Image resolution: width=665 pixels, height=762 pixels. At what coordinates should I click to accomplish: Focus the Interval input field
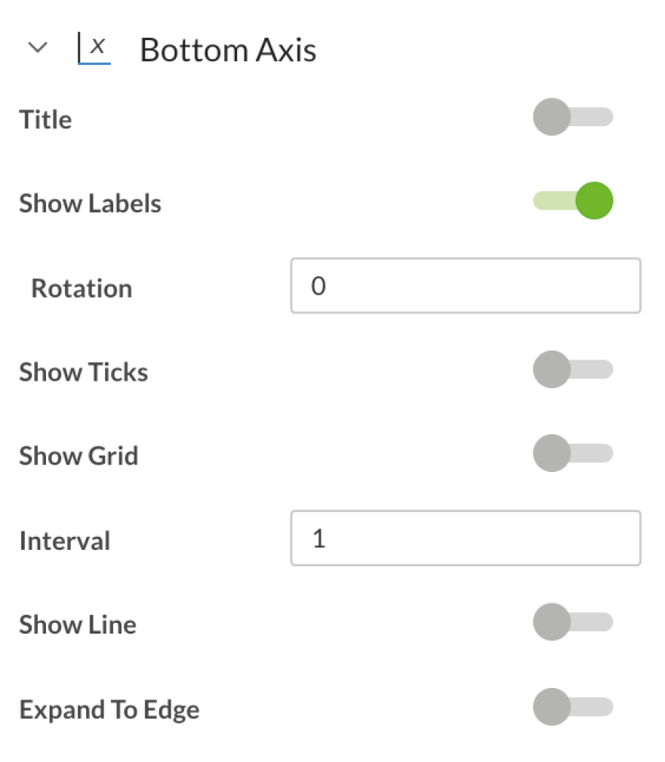tap(466, 538)
